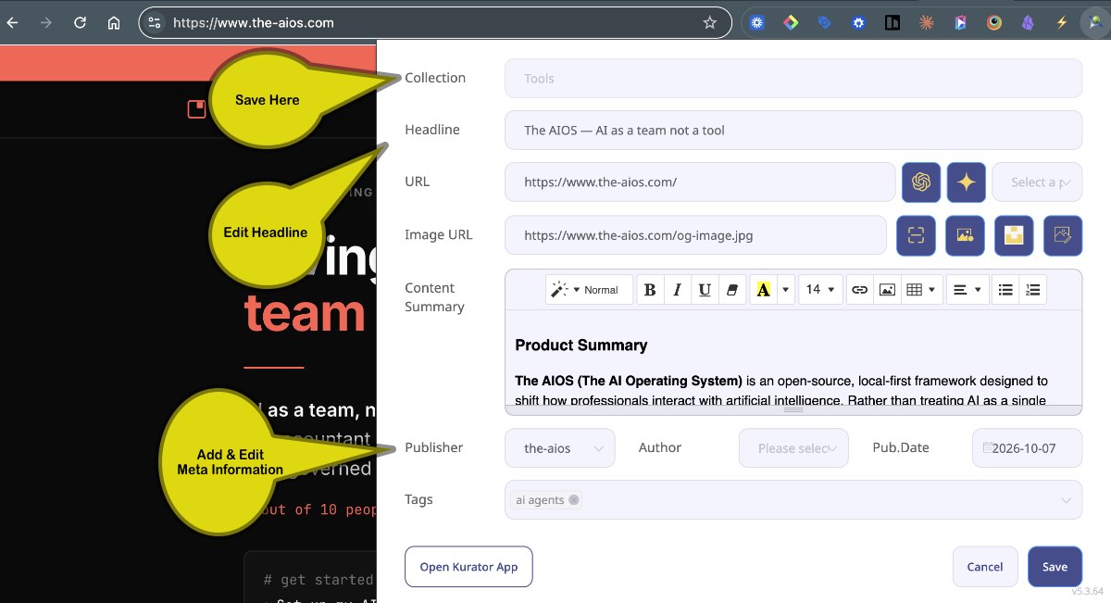Image resolution: width=1111 pixels, height=603 pixels.
Task: Create an unordered bullet list
Action: coord(1005,290)
